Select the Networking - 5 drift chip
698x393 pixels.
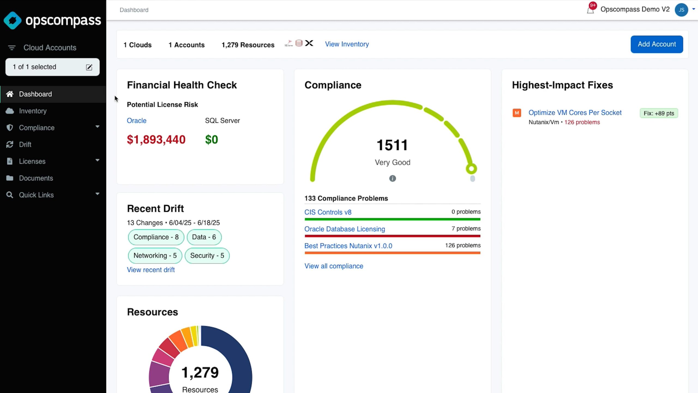pyautogui.click(x=155, y=256)
